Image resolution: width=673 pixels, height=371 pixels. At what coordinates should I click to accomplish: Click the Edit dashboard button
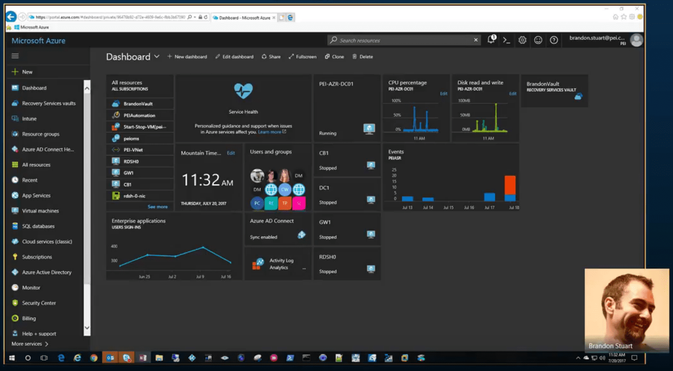[x=234, y=56]
